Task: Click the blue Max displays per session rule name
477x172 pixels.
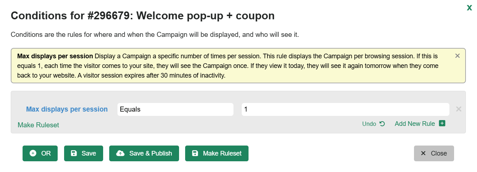Action: (x=67, y=109)
